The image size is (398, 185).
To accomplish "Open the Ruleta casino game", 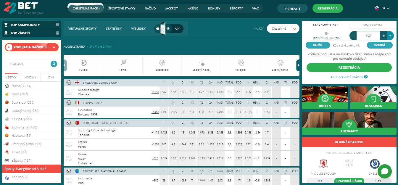I will pos(325,98).
